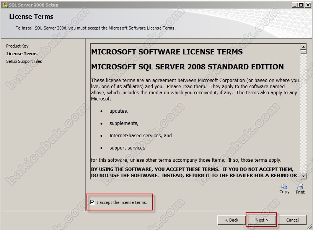
Task: Maximize the SQL Server 2008 Setup window
Action: [x=301, y=5]
